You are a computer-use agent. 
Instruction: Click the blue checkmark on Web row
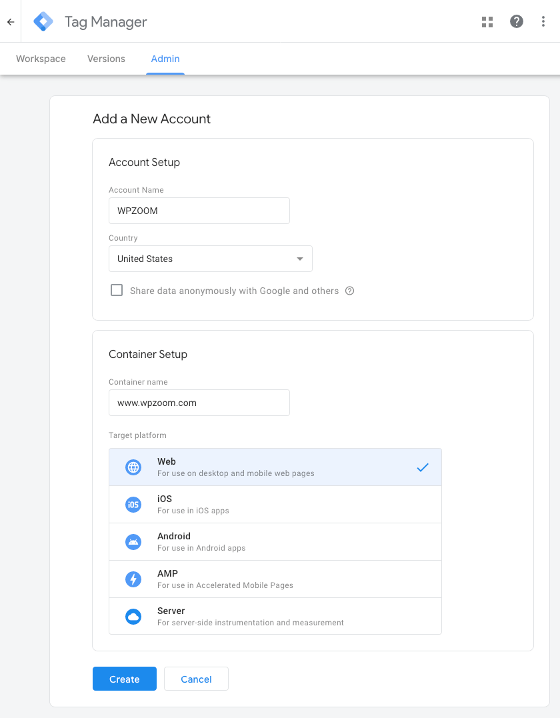tap(423, 467)
